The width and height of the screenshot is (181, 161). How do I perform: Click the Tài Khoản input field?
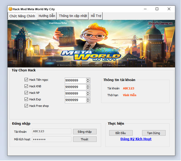pyautogui.click(x=52, y=131)
